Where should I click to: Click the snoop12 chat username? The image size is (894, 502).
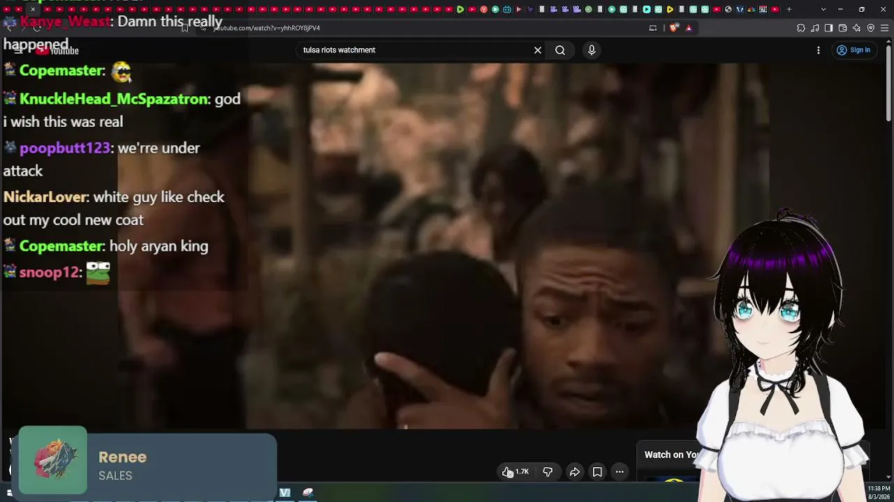pos(49,272)
